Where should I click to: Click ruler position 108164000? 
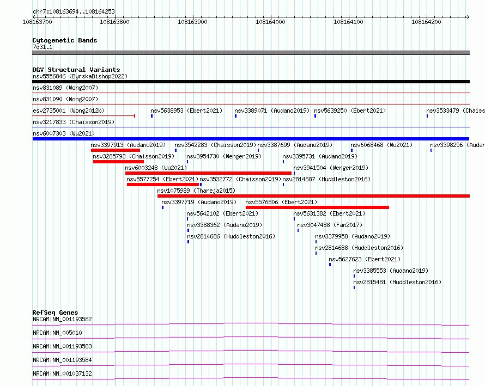tap(270, 22)
